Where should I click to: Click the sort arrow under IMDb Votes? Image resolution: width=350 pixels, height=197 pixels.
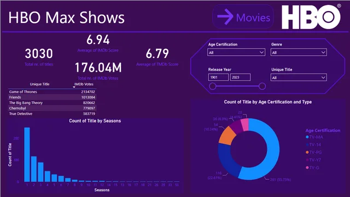click(74, 87)
